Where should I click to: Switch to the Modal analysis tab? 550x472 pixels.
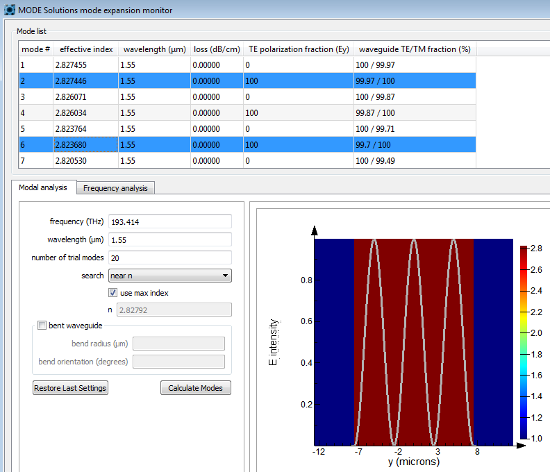pos(43,187)
